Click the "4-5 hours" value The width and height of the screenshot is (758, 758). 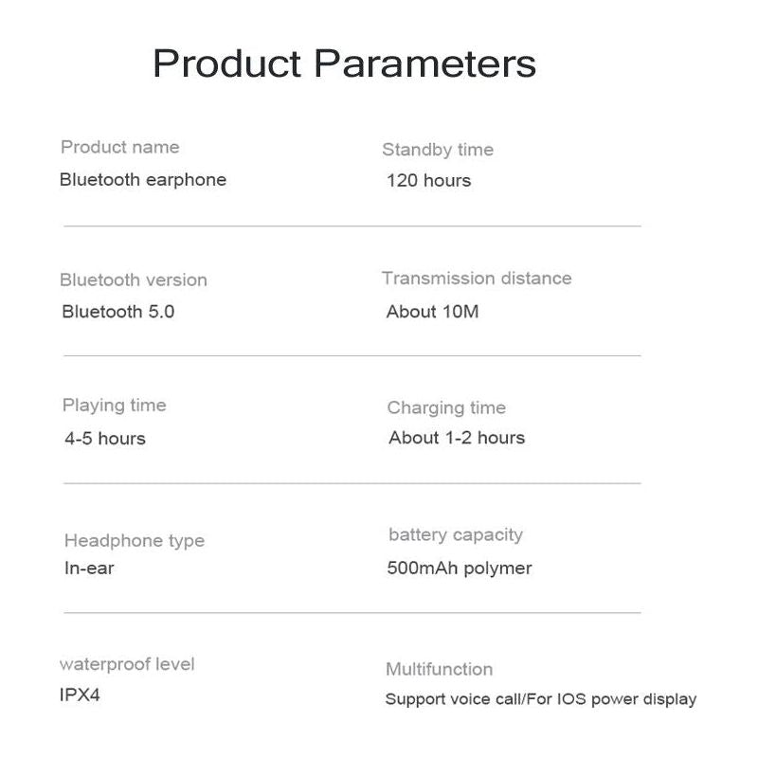tap(105, 439)
